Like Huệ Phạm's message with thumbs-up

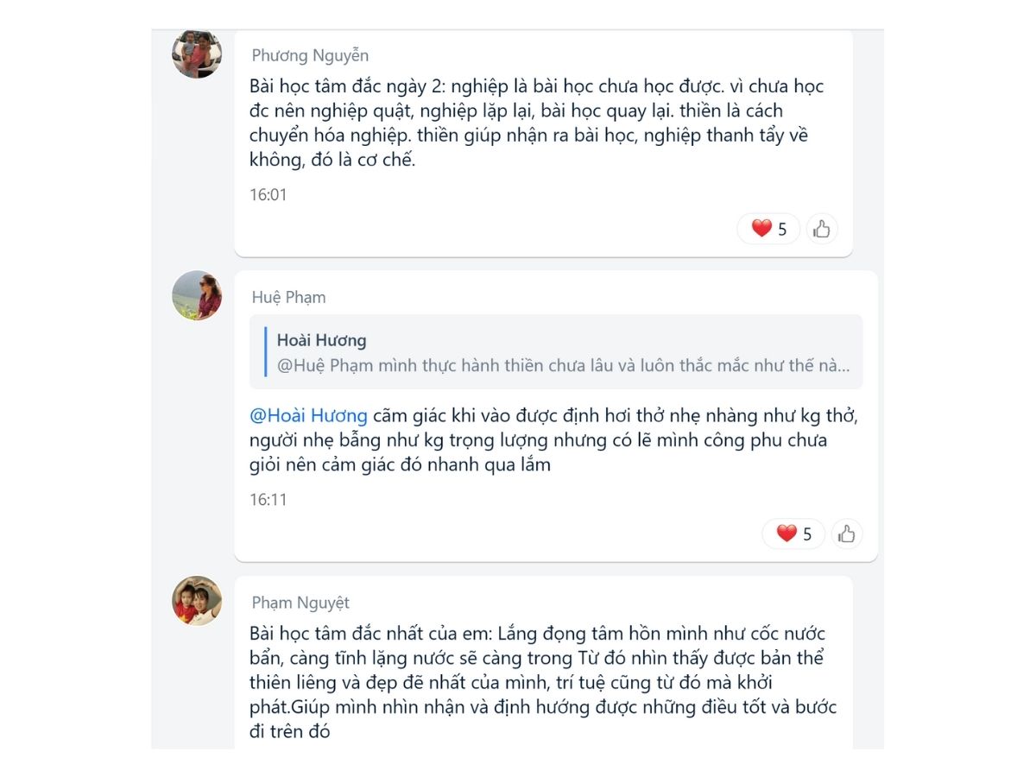(x=847, y=534)
